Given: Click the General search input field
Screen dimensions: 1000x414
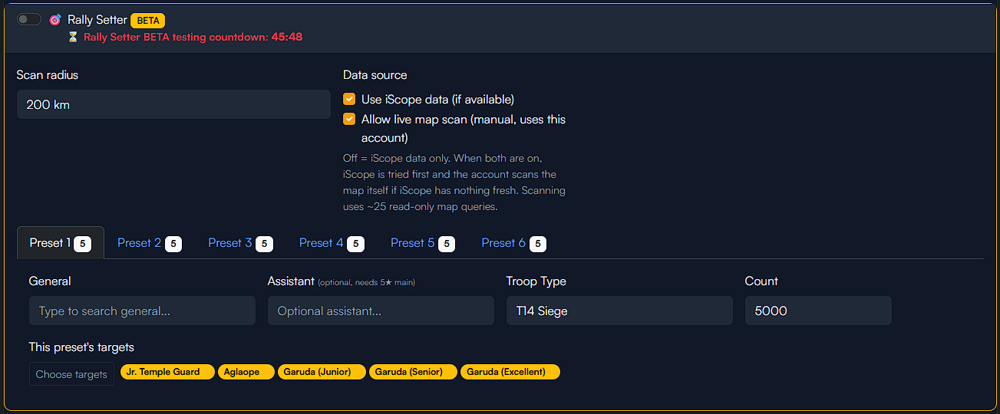Looking at the screenshot, I should 142,311.
